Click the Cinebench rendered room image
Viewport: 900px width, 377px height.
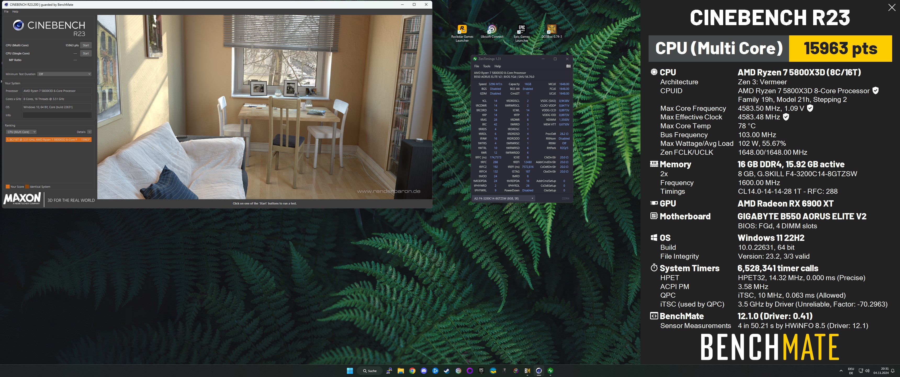click(265, 107)
